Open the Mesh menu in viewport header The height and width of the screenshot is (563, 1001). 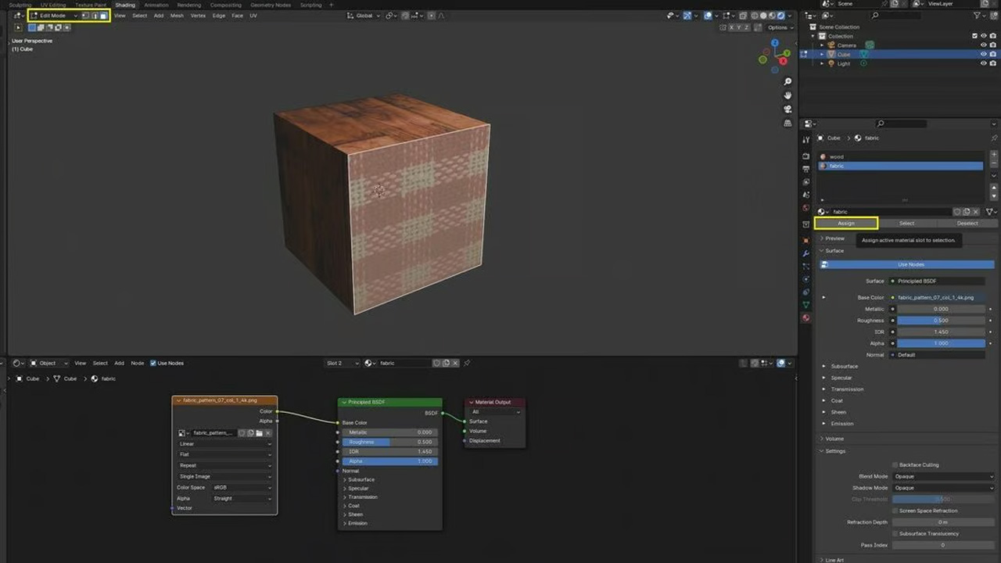[x=177, y=16]
